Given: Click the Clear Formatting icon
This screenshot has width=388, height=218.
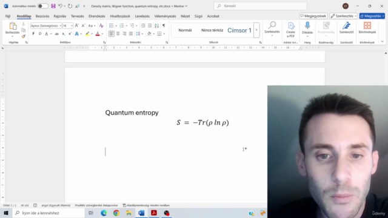Looking at the screenshot, I should [101, 25].
